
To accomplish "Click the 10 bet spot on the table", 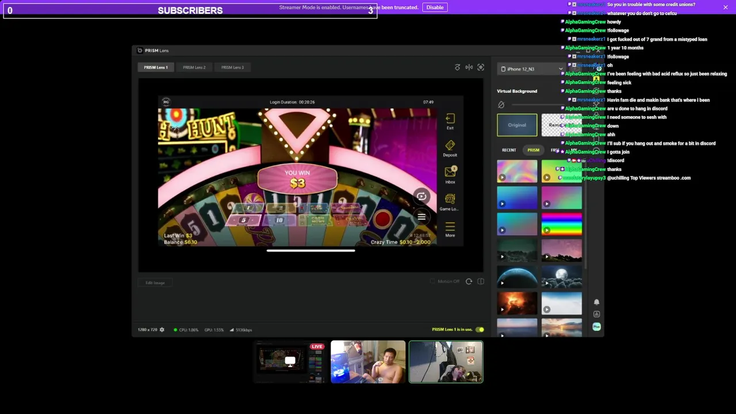I will coord(279,220).
